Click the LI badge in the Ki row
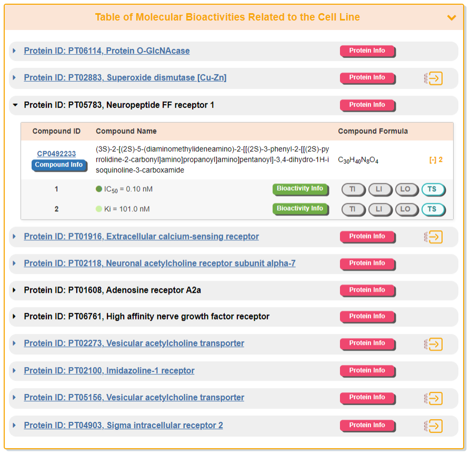The width and height of the screenshot is (471, 454). (x=379, y=209)
